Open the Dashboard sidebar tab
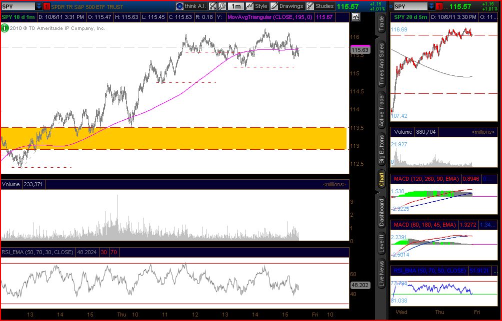The image size is (502, 321). pyautogui.click(x=381, y=213)
